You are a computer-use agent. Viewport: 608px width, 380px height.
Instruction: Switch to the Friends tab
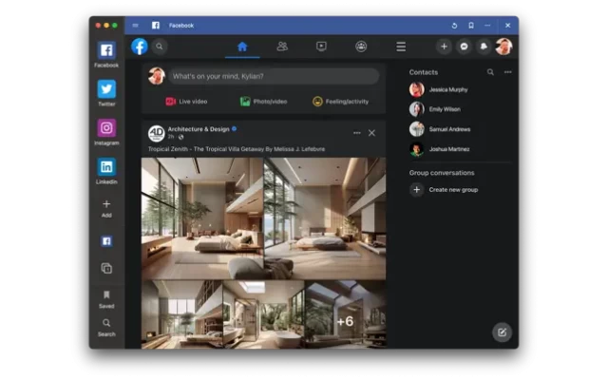coord(282,47)
